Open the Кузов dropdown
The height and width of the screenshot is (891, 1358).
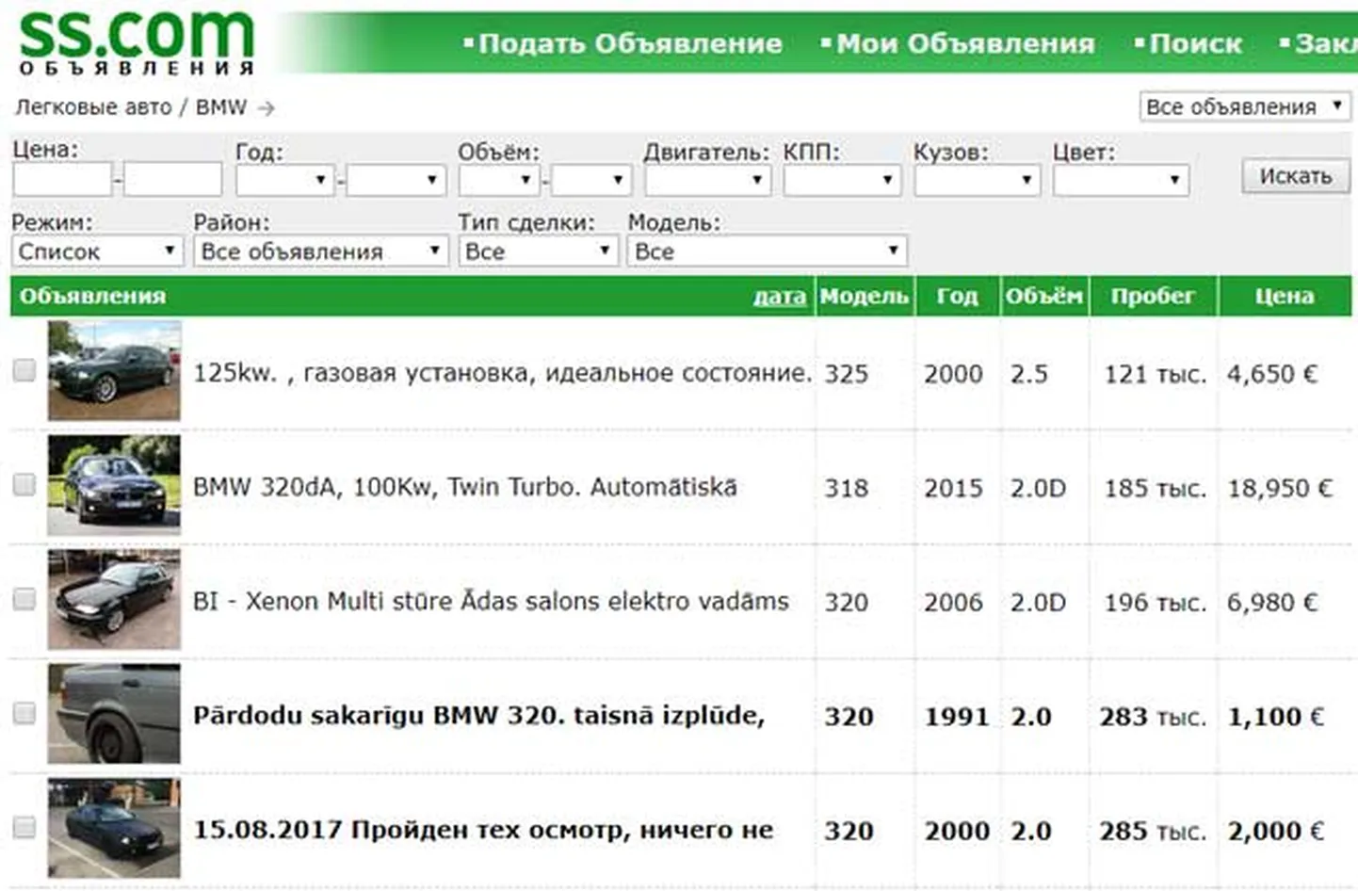pos(977,179)
